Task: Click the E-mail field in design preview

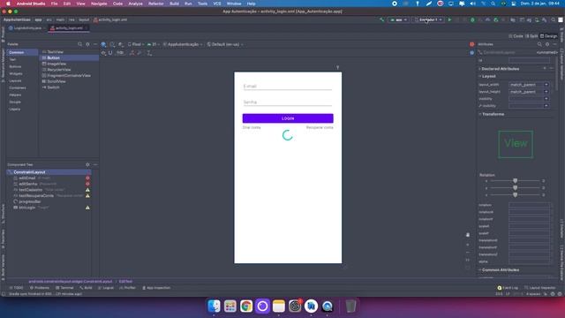Action: (288, 87)
